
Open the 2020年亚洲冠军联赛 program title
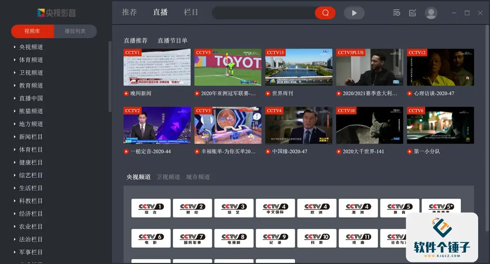coord(228,93)
